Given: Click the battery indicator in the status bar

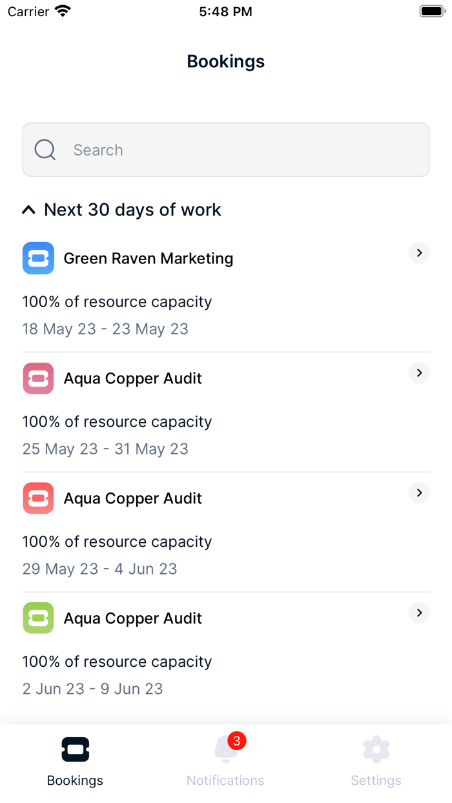Looking at the screenshot, I should tap(431, 10).
